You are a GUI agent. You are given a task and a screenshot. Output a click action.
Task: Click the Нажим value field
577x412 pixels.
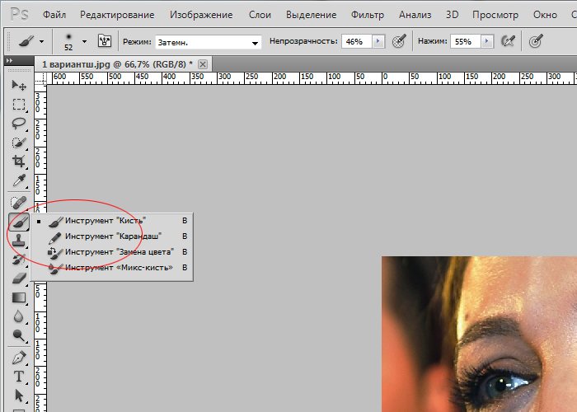[465, 41]
